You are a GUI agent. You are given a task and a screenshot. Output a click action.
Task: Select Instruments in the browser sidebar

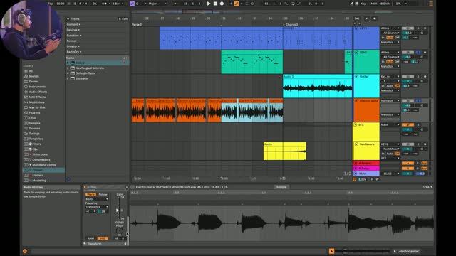37,87
